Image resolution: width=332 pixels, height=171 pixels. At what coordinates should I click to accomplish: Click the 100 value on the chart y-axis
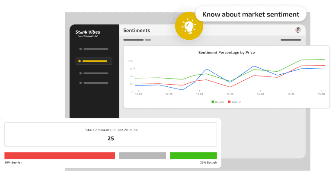(x=130, y=61)
